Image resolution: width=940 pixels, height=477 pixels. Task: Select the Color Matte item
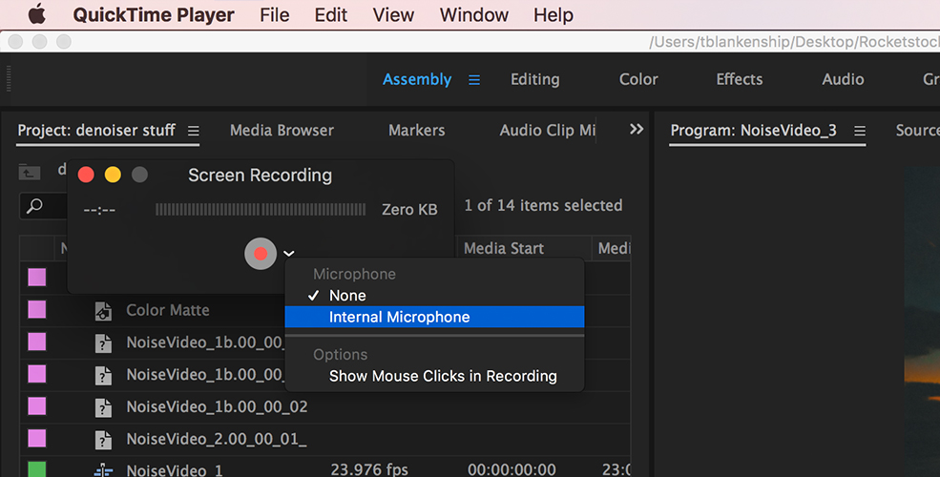click(167, 310)
